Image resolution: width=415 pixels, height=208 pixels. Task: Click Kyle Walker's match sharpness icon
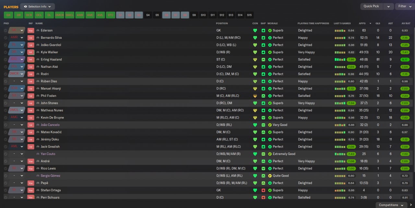tap(263, 52)
